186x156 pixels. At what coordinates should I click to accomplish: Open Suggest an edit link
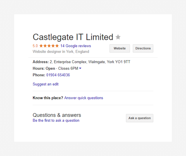pos(46,84)
